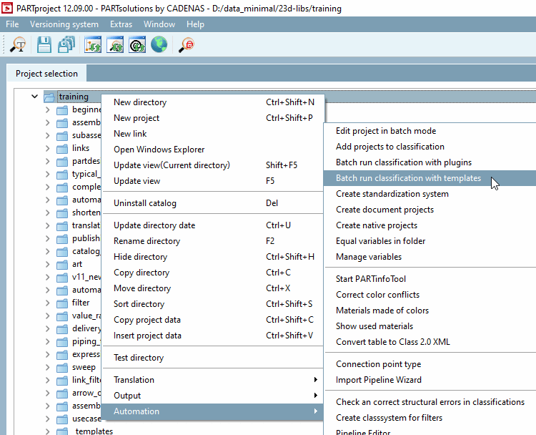
Task: Click the globe toolbar icon
Action: click(159, 45)
